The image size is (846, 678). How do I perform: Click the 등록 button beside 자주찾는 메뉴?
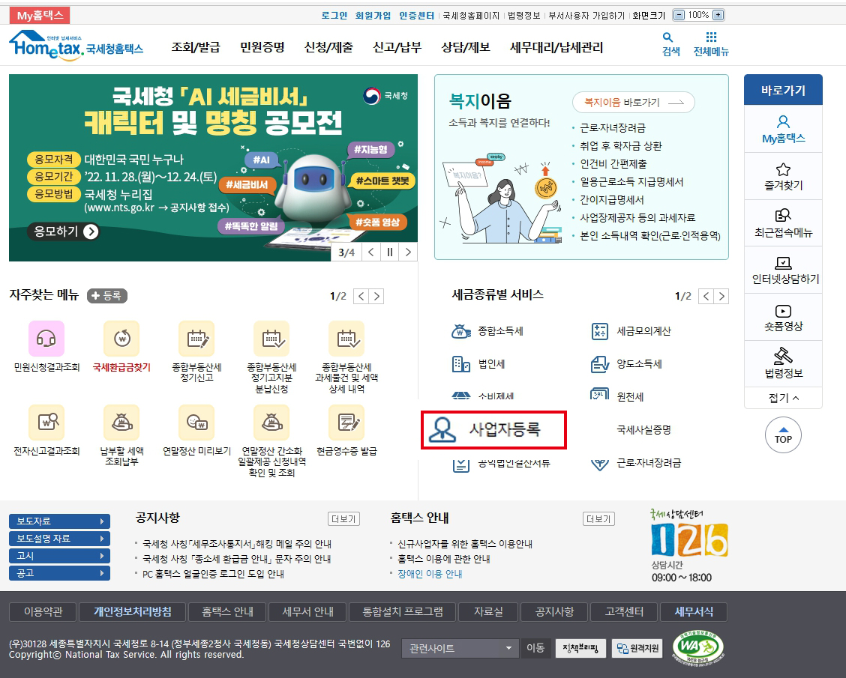tap(106, 296)
